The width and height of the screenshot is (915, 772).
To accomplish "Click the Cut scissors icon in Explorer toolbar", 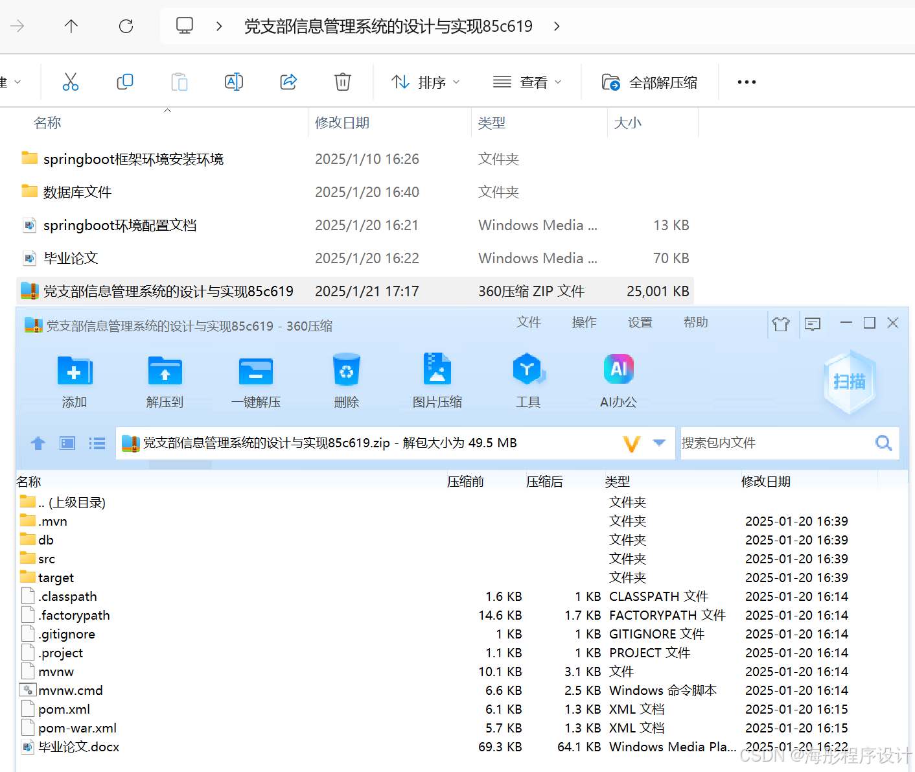I will [71, 82].
